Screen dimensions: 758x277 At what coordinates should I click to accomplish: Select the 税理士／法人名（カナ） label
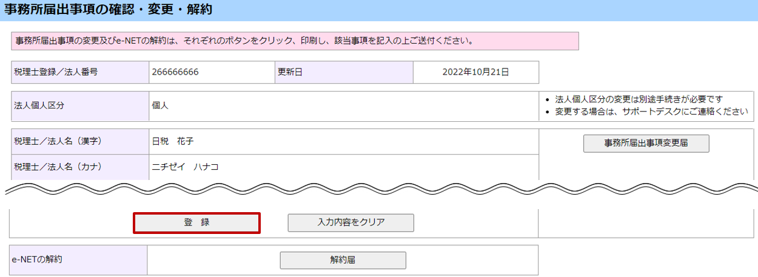tap(80, 167)
